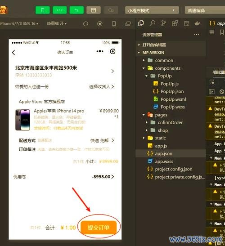The image size is (225, 246).
Task: Open the mini program three-dot menu
Action: tap(100, 51)
